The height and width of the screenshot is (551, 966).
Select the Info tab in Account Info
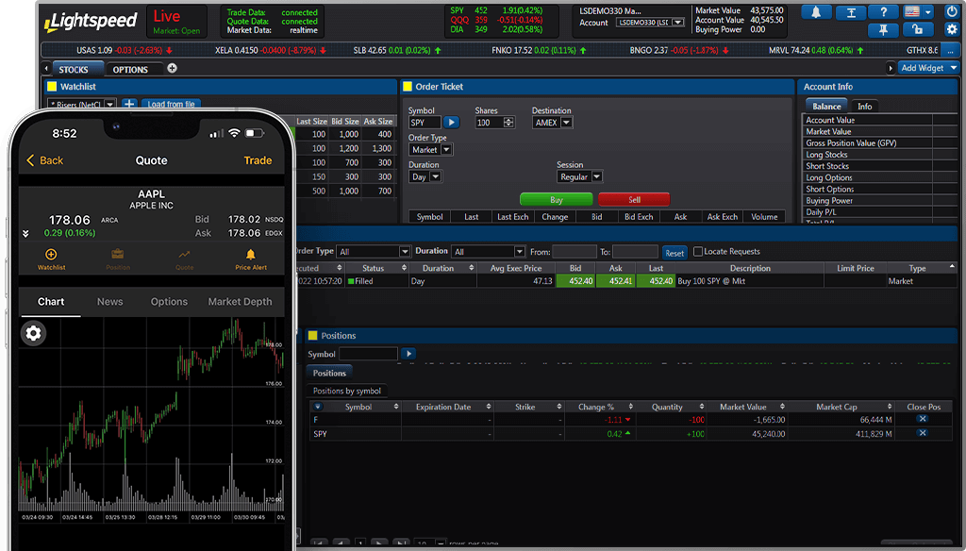click(x=864, y=106)
